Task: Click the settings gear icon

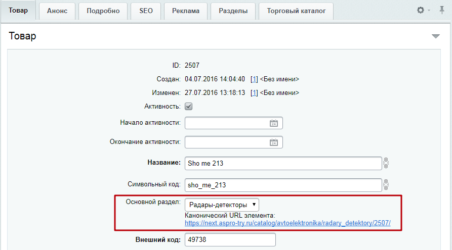Action: click(x=421, y=10)
